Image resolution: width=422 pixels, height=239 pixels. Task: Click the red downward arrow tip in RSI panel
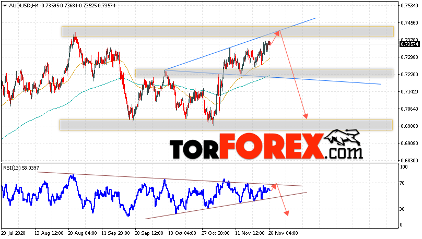tap(287, 213)
